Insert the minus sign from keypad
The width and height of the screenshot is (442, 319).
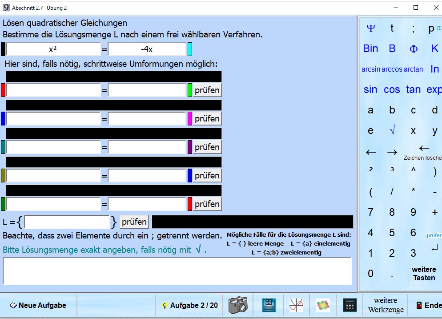[x=435, y=193]
